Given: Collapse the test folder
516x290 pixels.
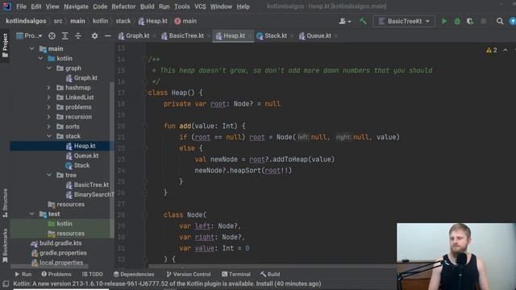Looking at the screenshot, I should (x=32, y=214).
